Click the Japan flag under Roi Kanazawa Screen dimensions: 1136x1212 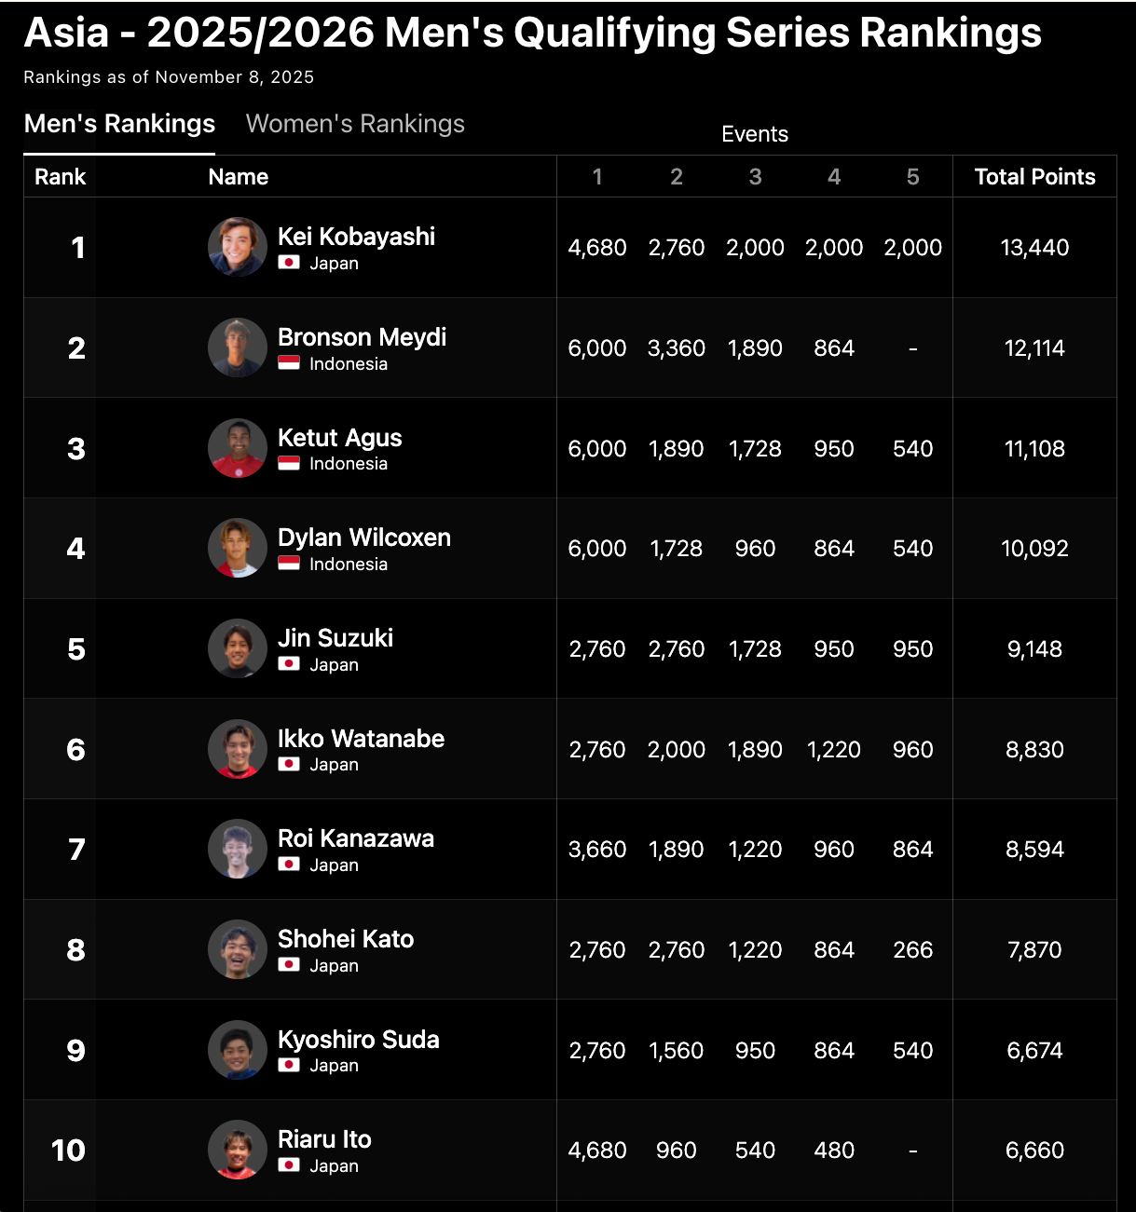point(289,865)
